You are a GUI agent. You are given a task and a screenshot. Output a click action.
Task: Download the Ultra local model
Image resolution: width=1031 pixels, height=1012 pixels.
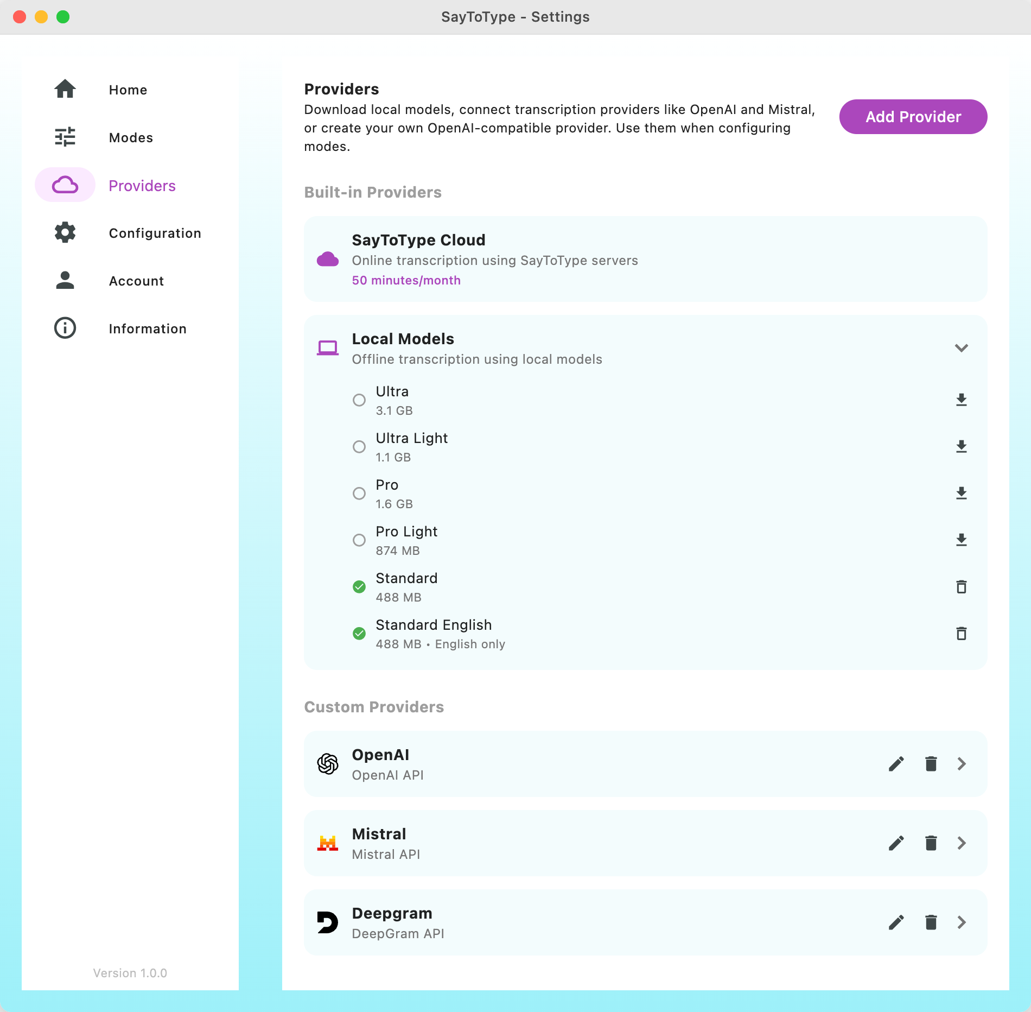pyautogui.click(x=961, y=400)
